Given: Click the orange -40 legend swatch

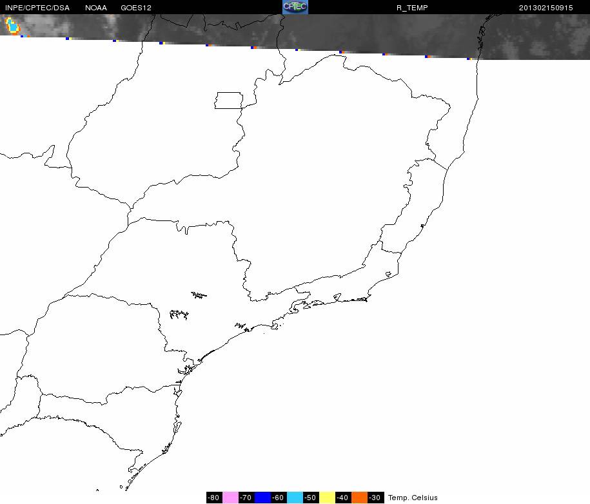Looking at the screenshot, I should pyautogui.click(x=359, y=497).
